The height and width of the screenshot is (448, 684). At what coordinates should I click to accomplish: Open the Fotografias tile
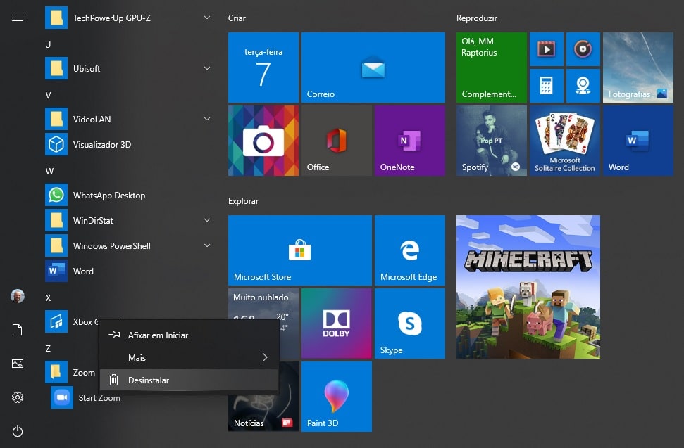[x=638, y=68]
